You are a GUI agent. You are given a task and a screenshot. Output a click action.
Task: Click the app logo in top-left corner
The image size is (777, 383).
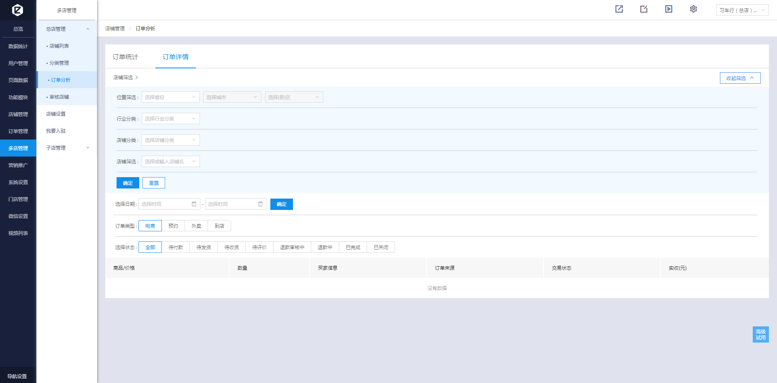18,10
